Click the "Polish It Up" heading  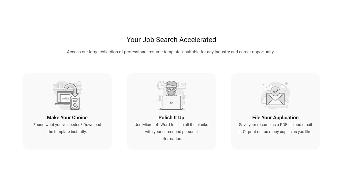(x=171, y=117)
